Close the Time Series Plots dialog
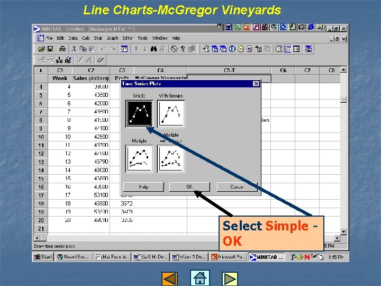 coord(256,84)
